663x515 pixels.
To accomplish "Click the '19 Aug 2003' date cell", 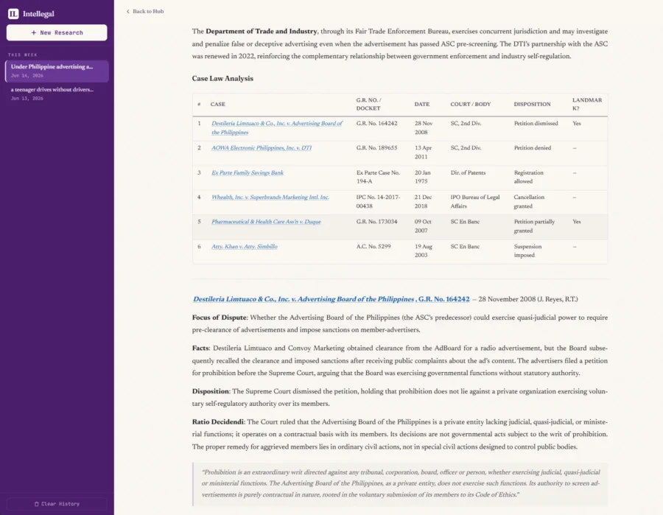I will pos(424,251).
